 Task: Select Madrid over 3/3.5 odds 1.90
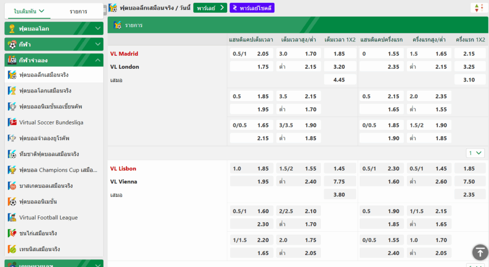pos(298,125)
